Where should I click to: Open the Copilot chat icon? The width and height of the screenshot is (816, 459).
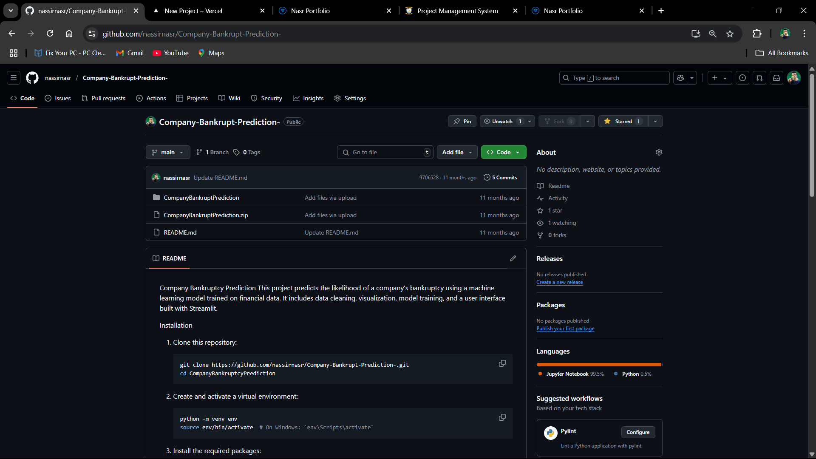click(x=680, y=78)
